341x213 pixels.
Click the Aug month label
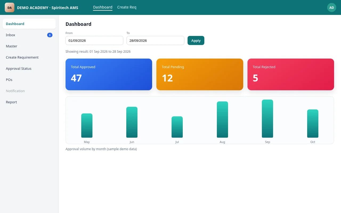[222, 142]
